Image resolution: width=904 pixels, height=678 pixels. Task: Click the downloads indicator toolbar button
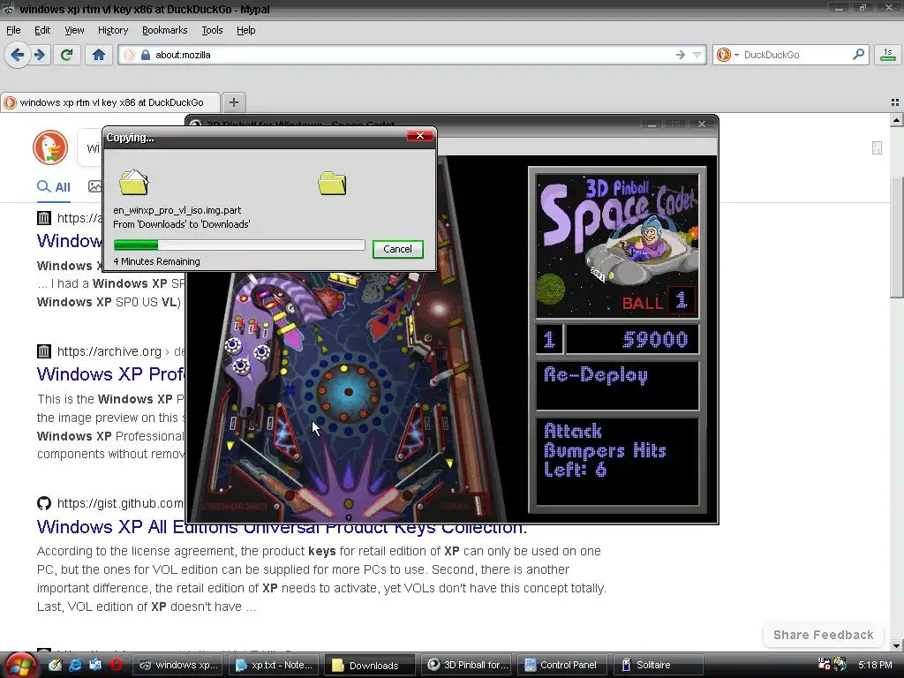coord(888,55)
